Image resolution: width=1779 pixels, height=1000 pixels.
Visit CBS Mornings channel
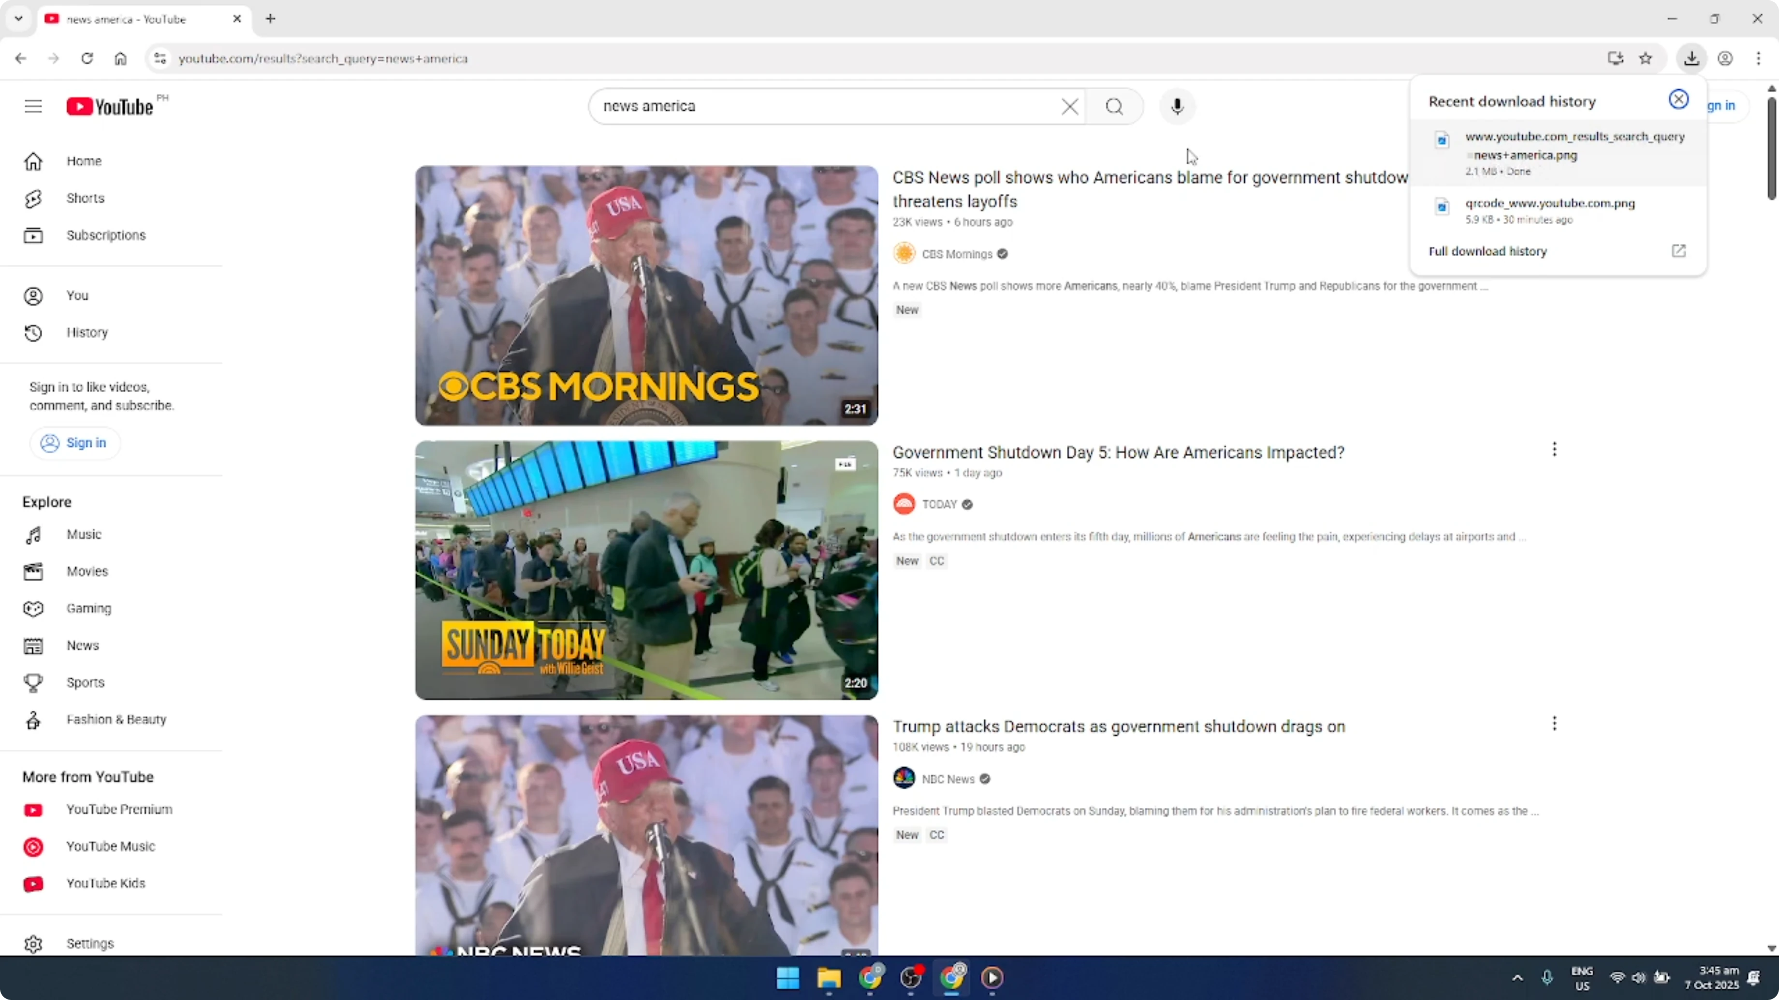click(x=957, y=254)
